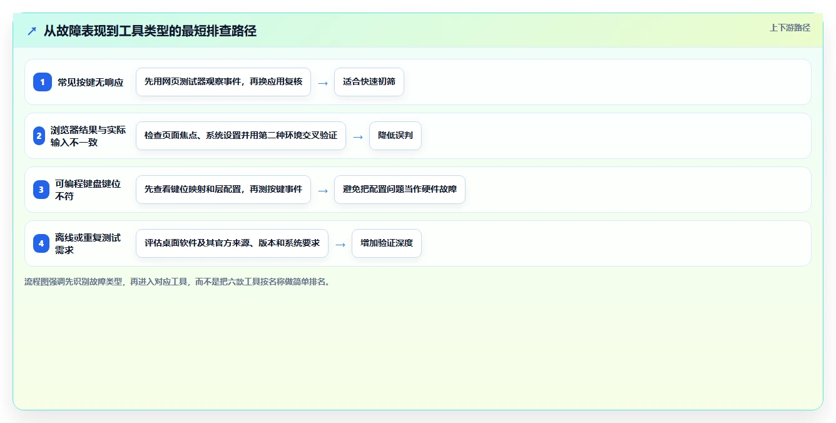Click the 检查页面焦点、系统设置并用第二种环境交叉验证 box
Image resolution: width=836 pixels, height=423 pixels.
(x=241, y=136)
